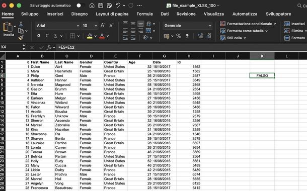Click the align top icon
Screen dimensions: 307x191
point(125,24)
